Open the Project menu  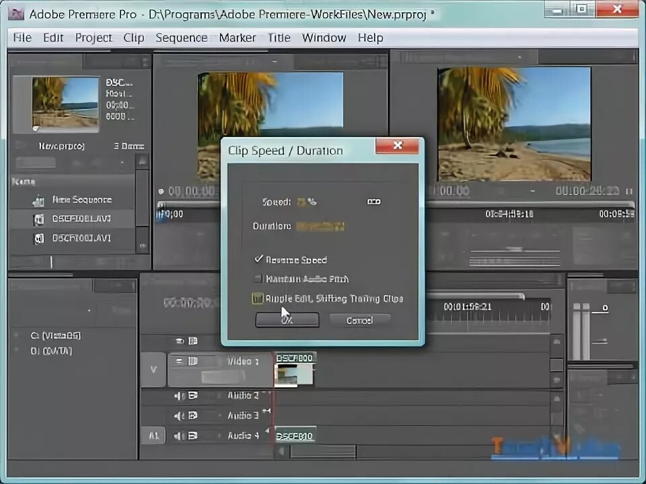pos(94,38)
